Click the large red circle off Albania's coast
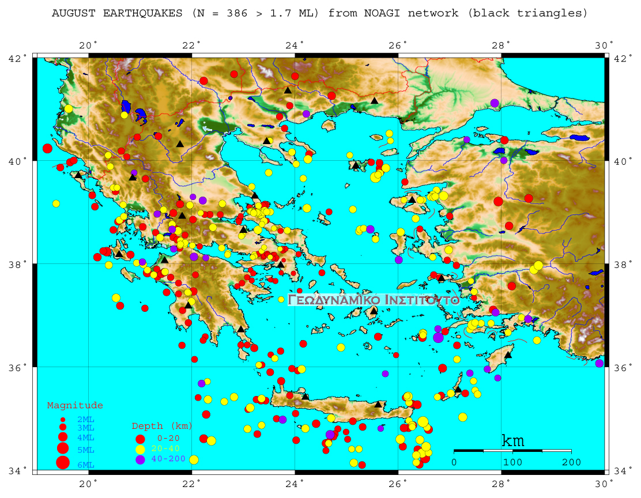641x498 pixels. pyautogui.click(x=47, y=148)
